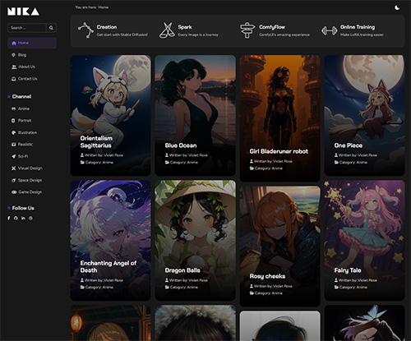Open the Girl Bladeruner robot post
Screen dimensions: 411x341
279,151
